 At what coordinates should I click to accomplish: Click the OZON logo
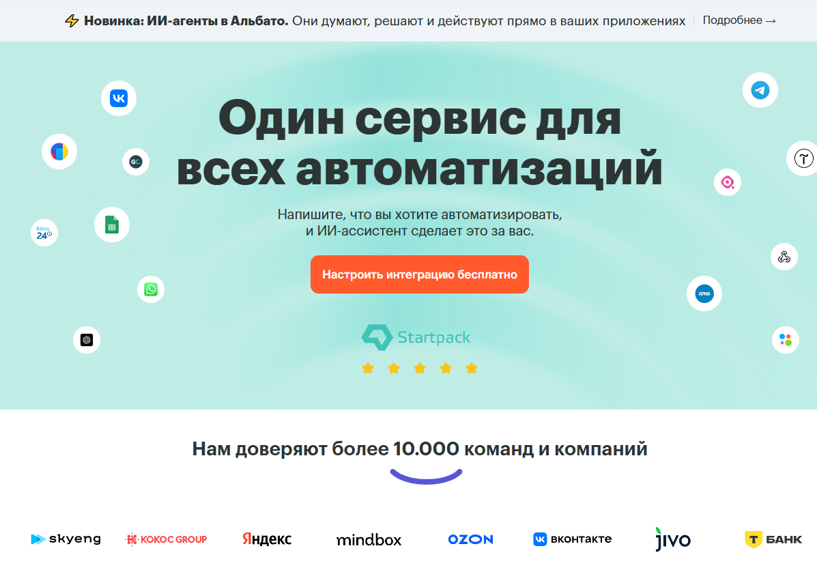pos(470,539)
